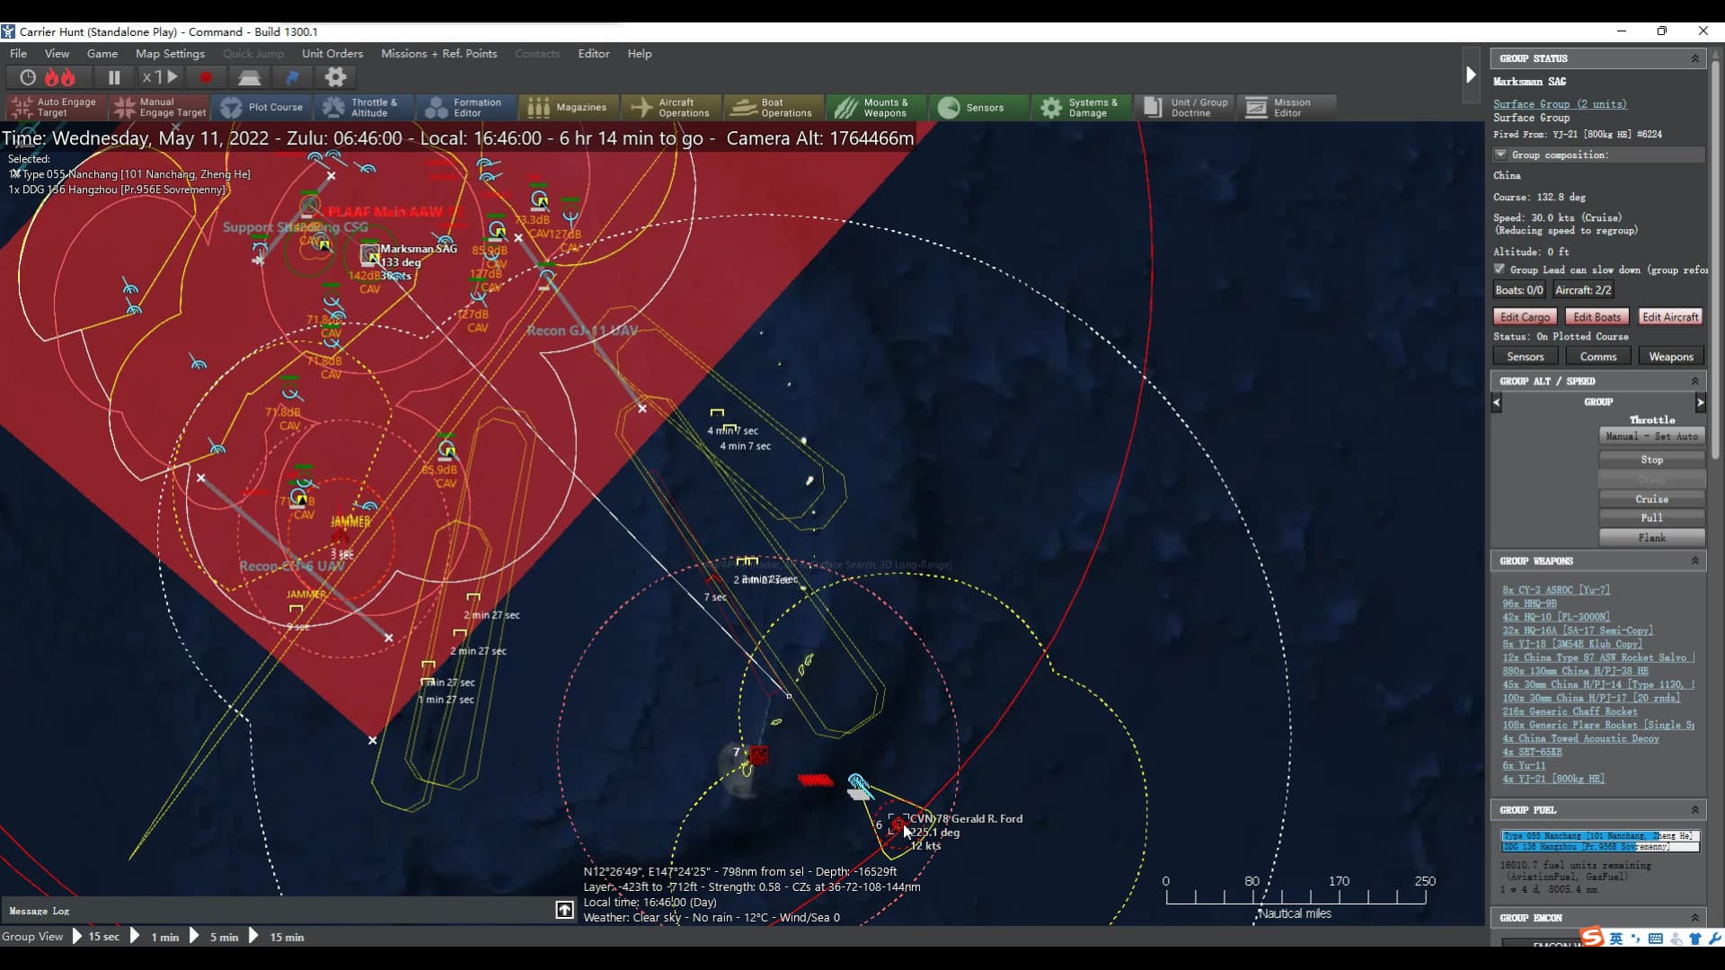Open the Editor menu
This screenshot has height=970, width=1725.
(x=593, y=54)
